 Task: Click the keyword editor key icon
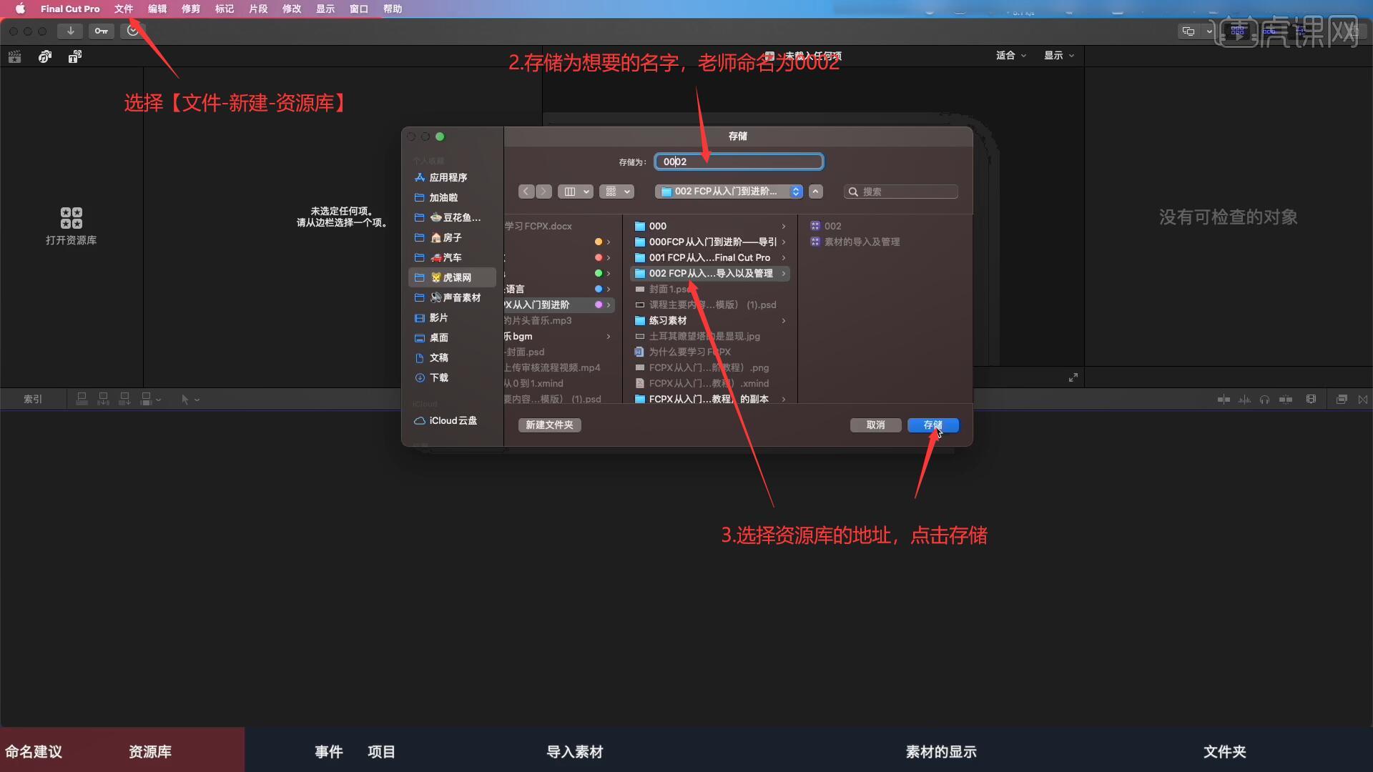pyautogui.click(x=101, y=31)
